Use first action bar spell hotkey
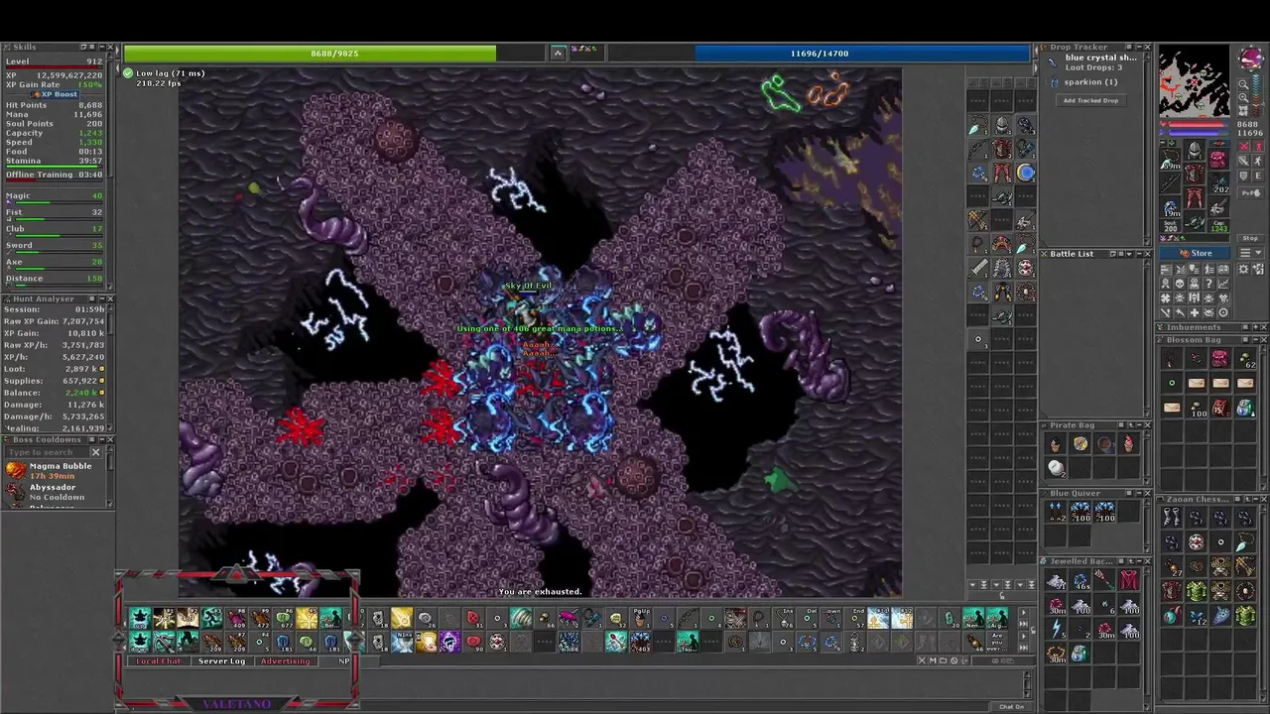The height and width of the screenshot is (714, 1270). click(x=140, y=619)
